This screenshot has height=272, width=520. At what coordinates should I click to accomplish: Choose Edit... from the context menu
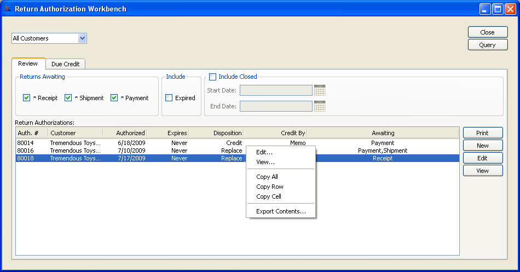[264, 152]
